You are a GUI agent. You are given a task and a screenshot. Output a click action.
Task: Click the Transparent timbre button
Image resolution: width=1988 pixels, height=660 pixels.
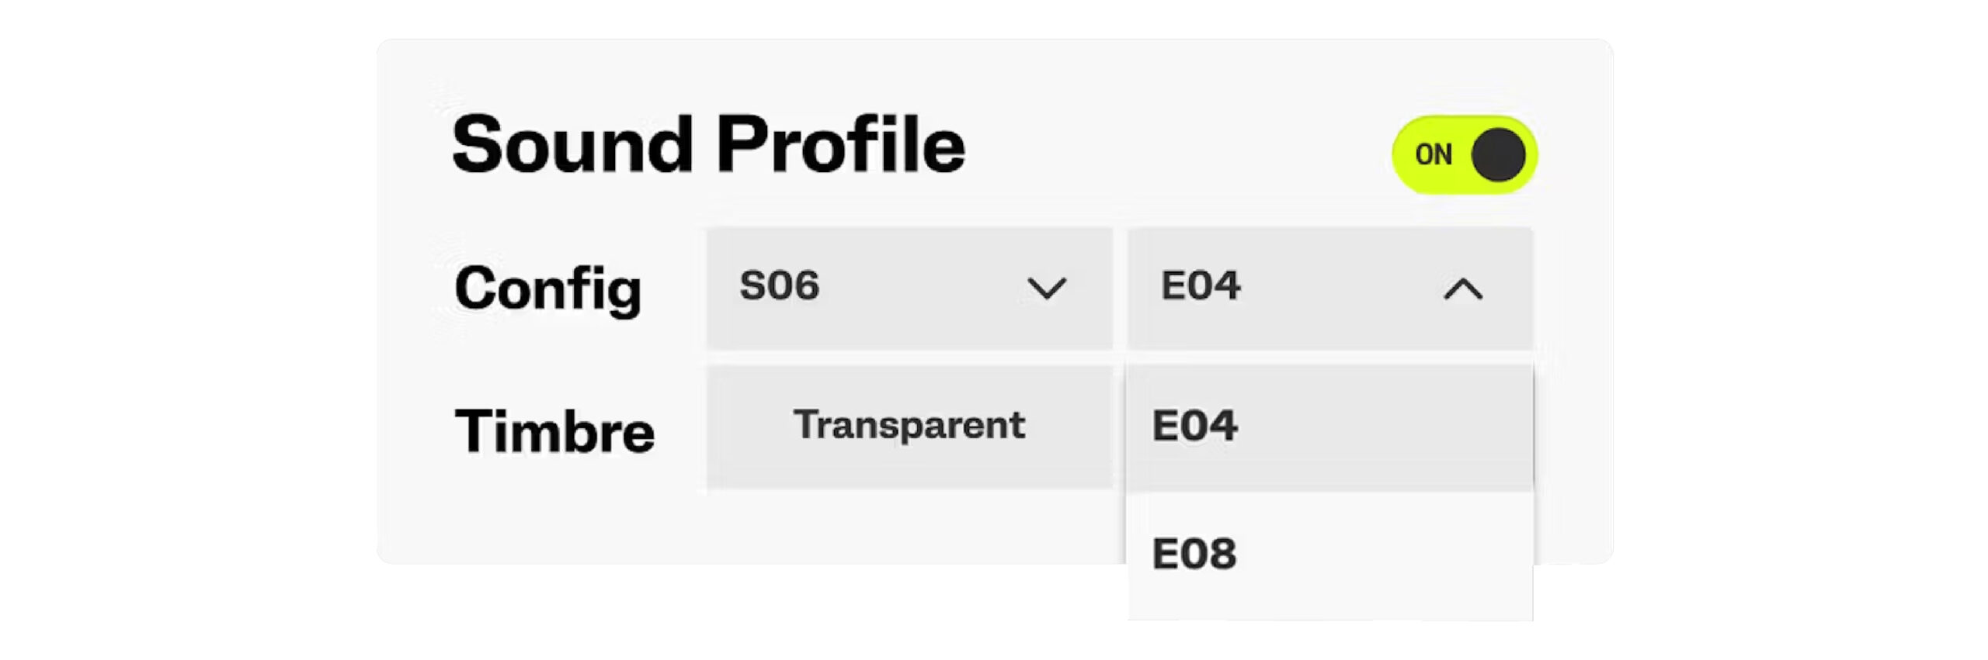(x=909, y=426)
